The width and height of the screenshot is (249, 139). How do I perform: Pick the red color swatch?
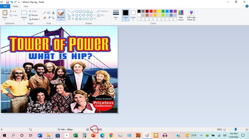click(151, 11)
